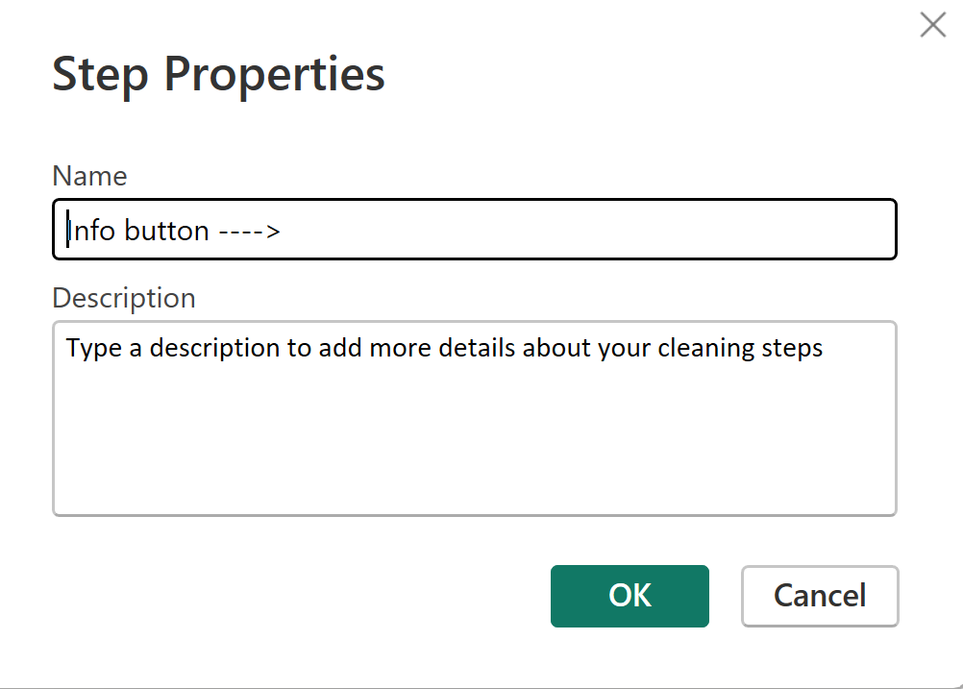Click the description placeholder text
This screenshot has width=963, height=689.
pos(444,348)
